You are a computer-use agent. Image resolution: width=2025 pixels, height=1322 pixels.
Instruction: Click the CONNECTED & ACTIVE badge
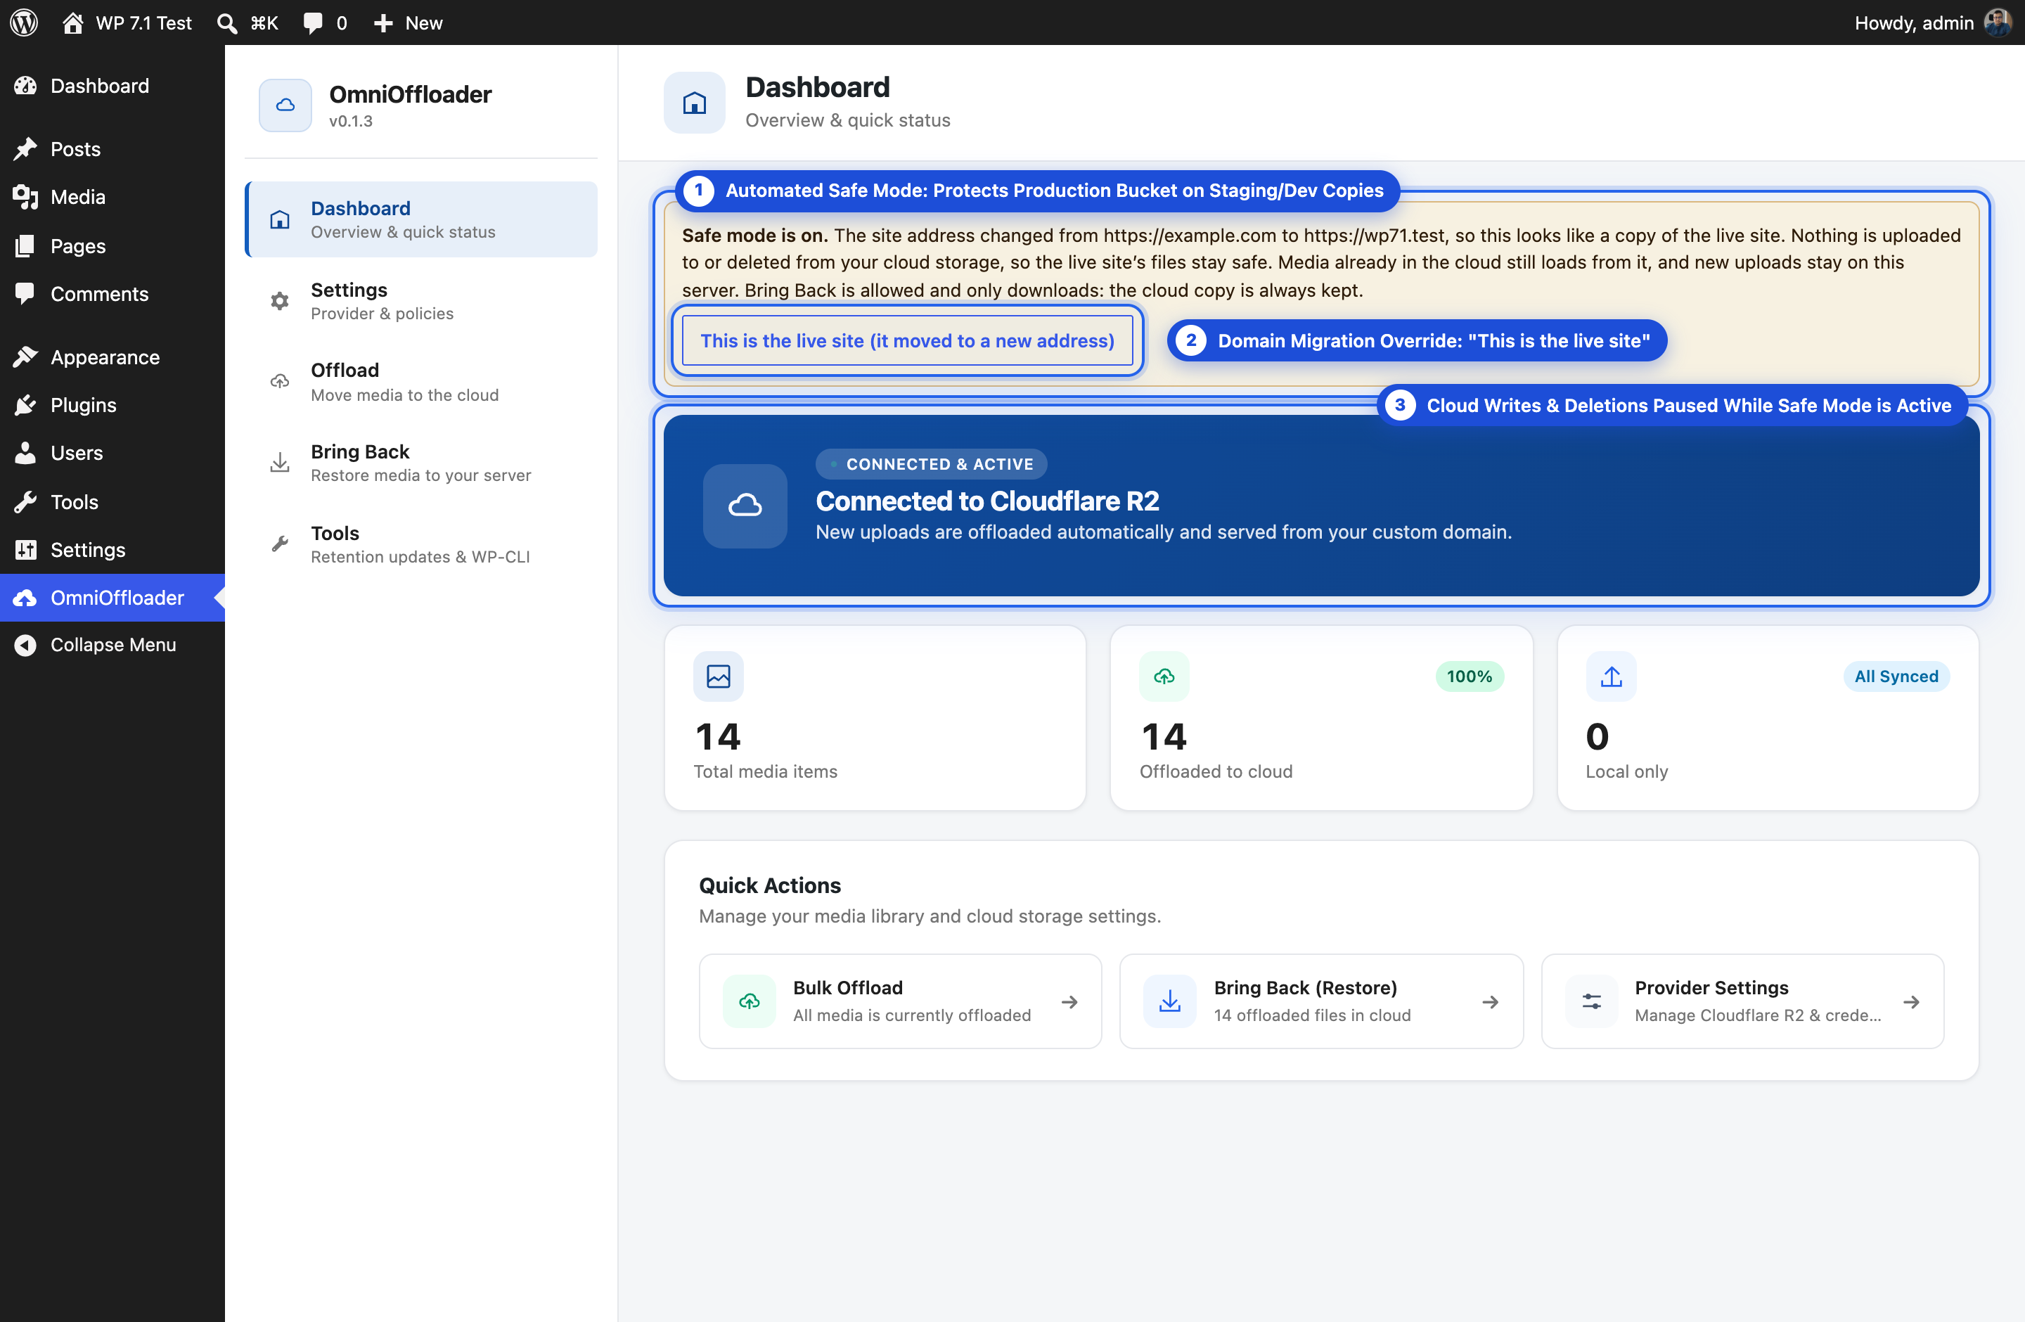tap(931, 463)
